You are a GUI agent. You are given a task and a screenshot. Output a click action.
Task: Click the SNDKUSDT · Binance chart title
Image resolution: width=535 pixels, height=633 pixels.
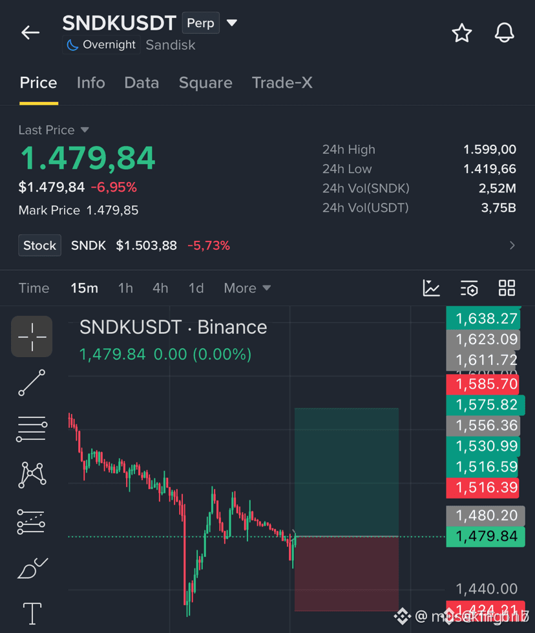pyautogui.click(x=173, y=327)
